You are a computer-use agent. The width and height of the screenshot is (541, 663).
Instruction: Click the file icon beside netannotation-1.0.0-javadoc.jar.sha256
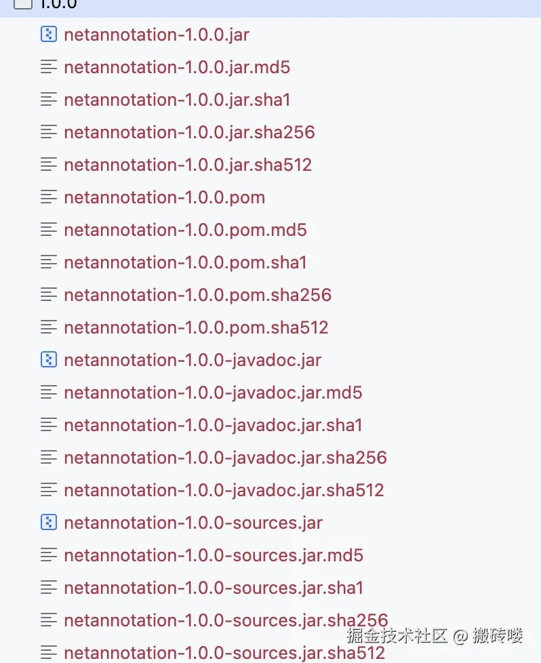(x=48, y=458)
